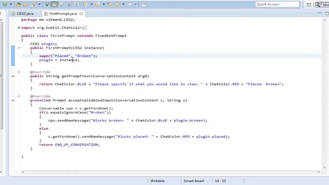Click the Writable status bar entry

point(157,181)
